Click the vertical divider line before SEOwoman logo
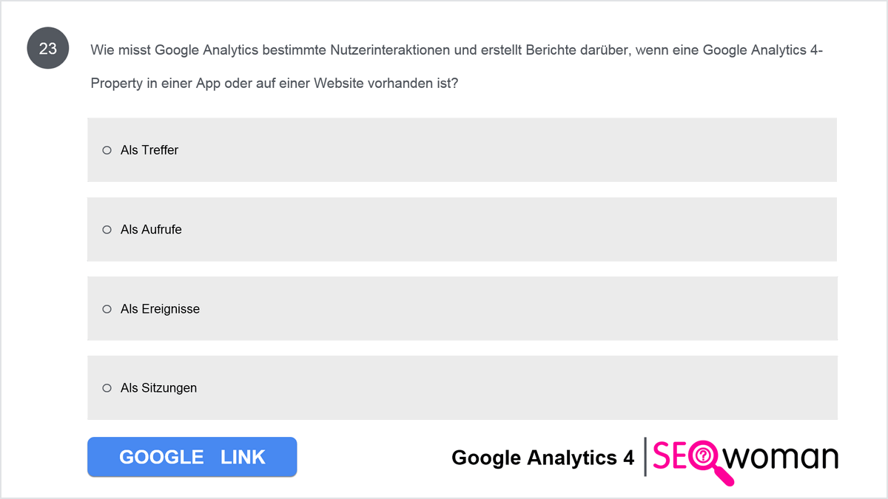 (645, 457)
